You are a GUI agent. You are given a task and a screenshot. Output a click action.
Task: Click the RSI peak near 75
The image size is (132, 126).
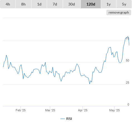pos(128,37)
